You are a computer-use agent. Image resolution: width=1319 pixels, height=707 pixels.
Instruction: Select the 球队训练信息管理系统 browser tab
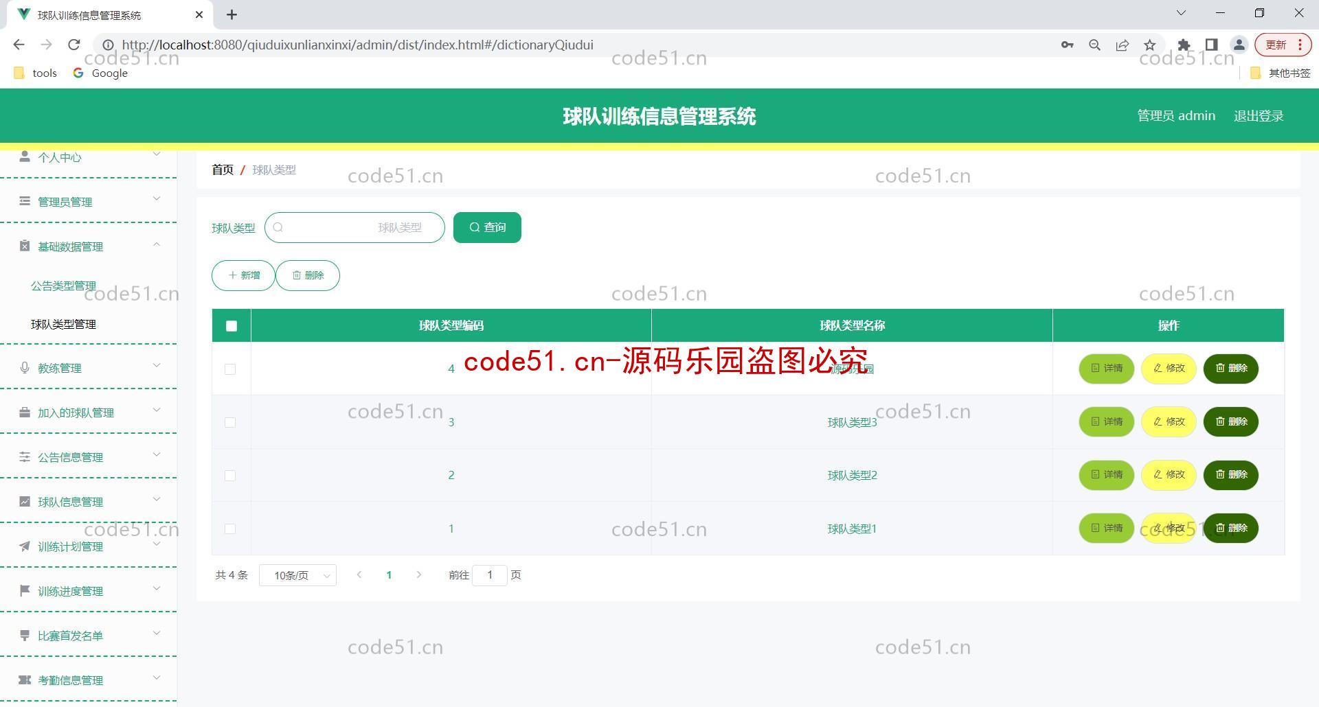tap(110, 14)
